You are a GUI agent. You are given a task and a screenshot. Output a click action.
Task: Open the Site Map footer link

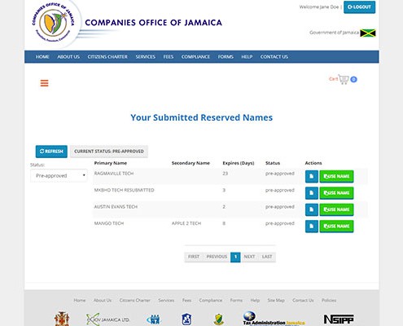[x=276, y=300]
